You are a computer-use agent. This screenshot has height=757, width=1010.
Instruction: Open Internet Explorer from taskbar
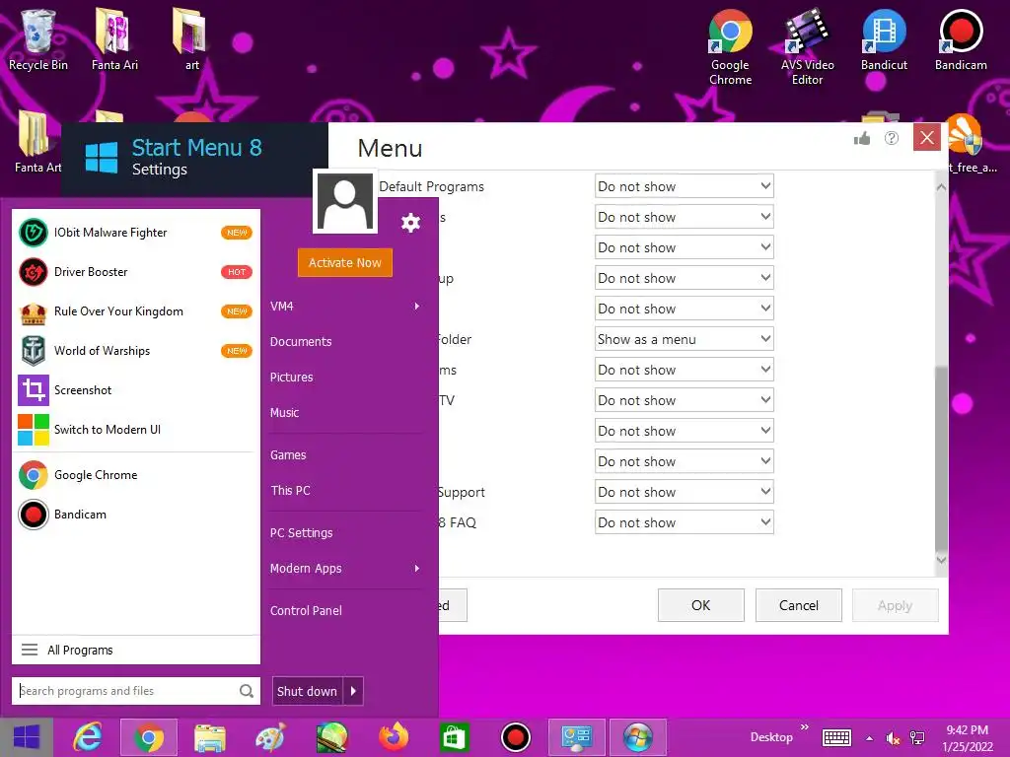point(88,737)
